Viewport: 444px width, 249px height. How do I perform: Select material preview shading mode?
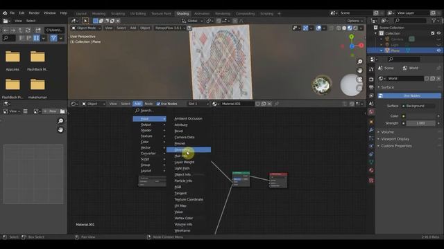(x=350, y=28)
